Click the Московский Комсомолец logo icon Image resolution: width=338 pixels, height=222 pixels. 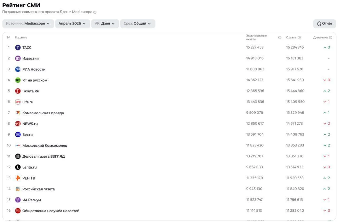coord(18,145)
